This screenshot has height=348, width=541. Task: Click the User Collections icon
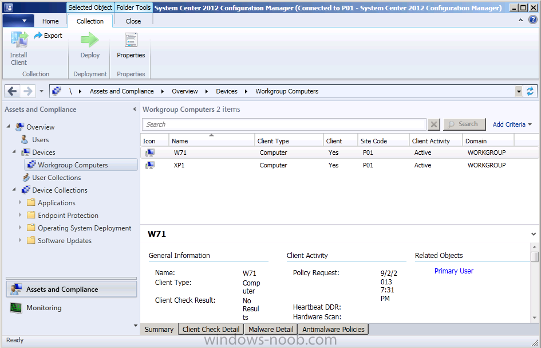click(26, 178)
